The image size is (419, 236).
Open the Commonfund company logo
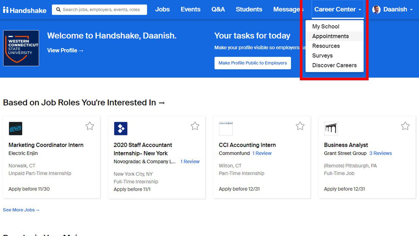(226, 128)
